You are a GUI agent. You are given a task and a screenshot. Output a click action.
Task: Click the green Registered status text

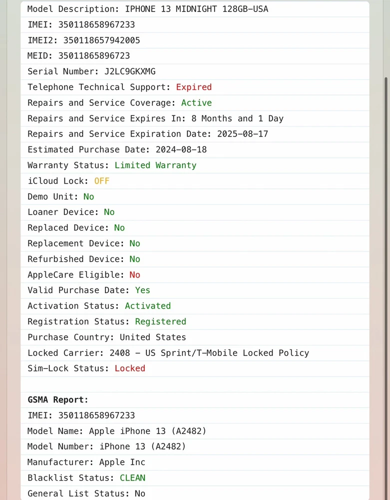point(160,321)
